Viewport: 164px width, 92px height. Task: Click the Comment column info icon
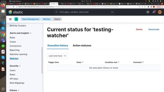(143, 62)
